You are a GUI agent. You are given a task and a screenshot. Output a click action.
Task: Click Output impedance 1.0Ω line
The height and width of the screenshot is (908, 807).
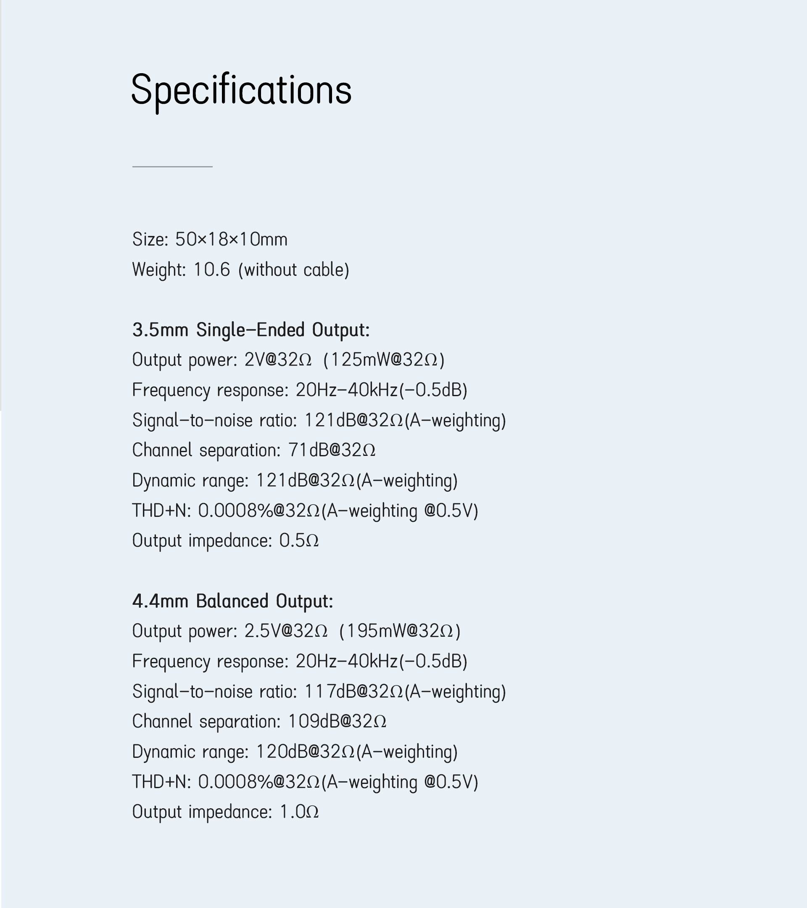[x=226, y=812]
